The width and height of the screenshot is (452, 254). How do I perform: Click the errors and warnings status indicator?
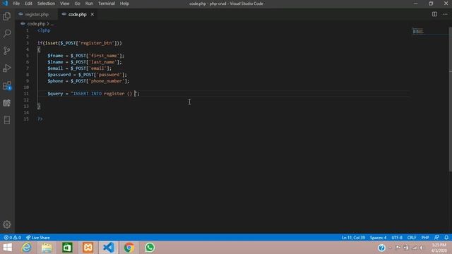[x=13, y=238]
